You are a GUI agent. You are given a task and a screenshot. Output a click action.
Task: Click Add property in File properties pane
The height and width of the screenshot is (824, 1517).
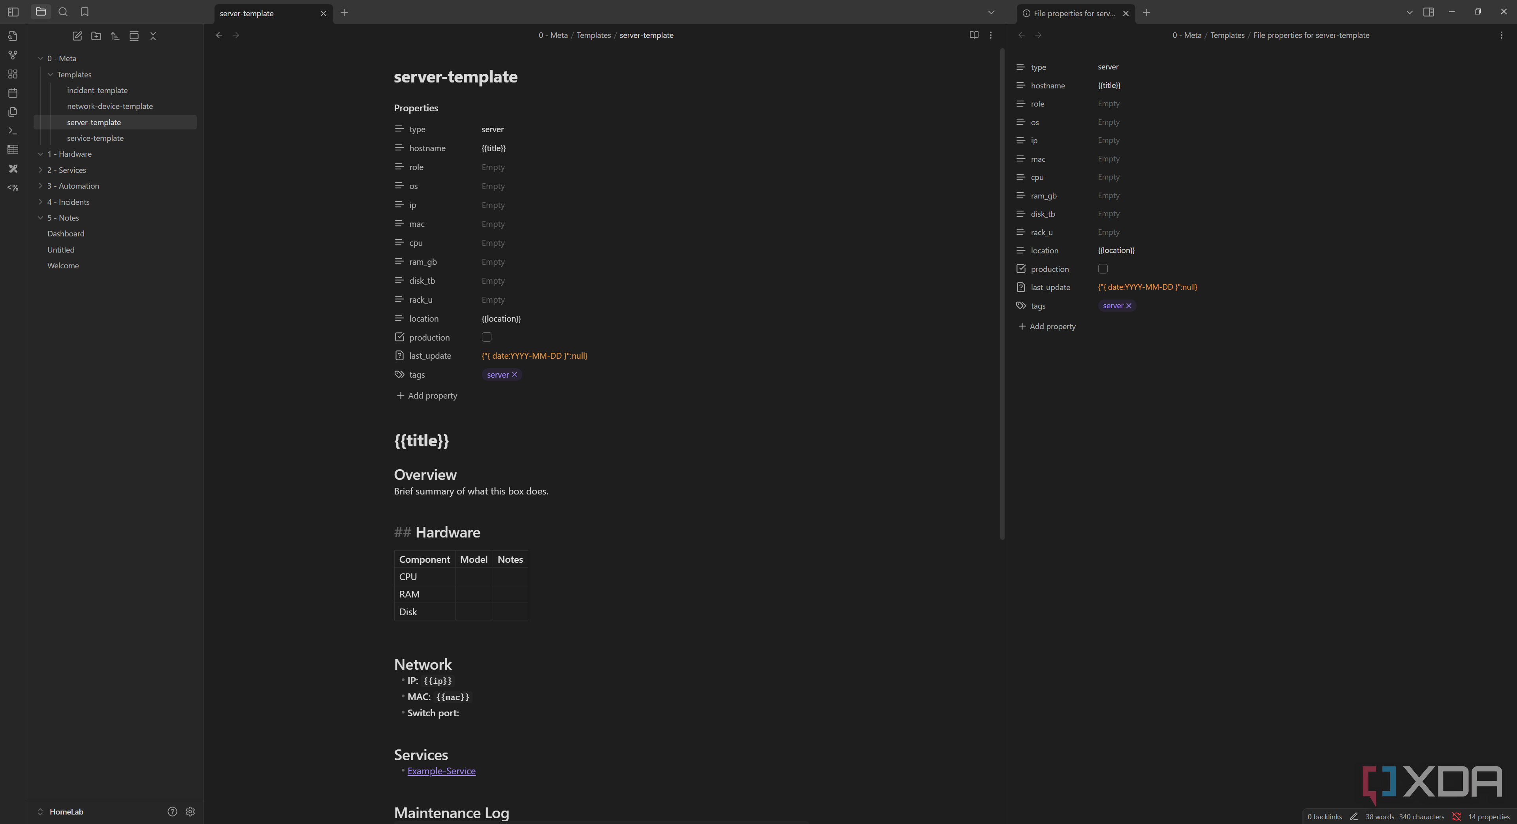[x=1047, y=326]
